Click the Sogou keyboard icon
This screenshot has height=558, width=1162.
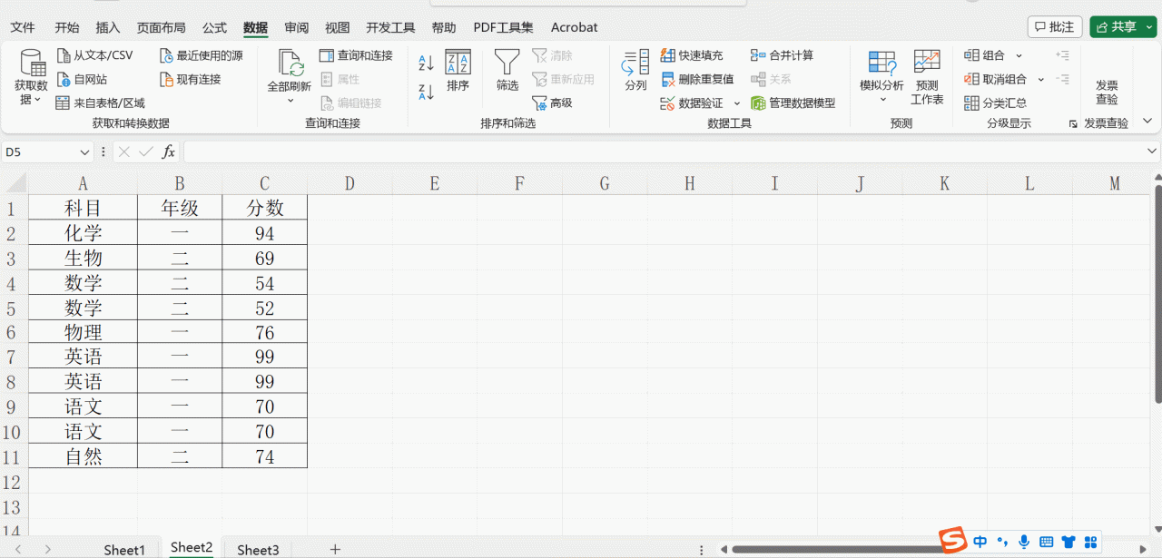point(1046,542)
